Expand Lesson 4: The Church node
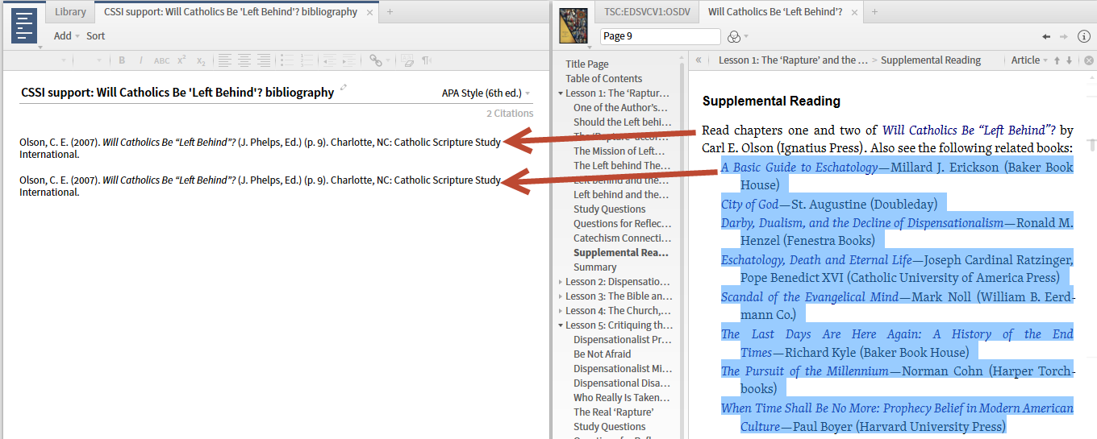Viewport: 1097px width, 439px height. [x=561, y=311]
